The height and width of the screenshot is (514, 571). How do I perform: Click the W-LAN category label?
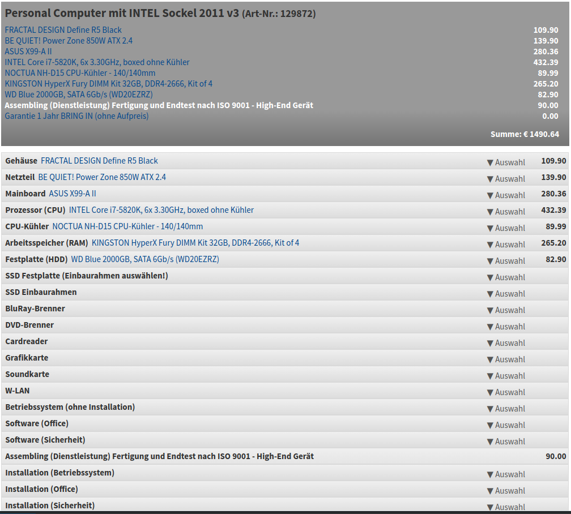18,391
